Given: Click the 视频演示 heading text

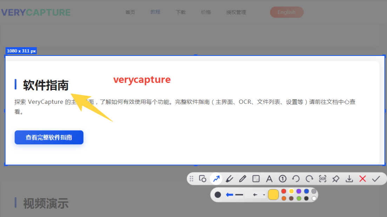Looking at the screenshot, I should 46,203.
